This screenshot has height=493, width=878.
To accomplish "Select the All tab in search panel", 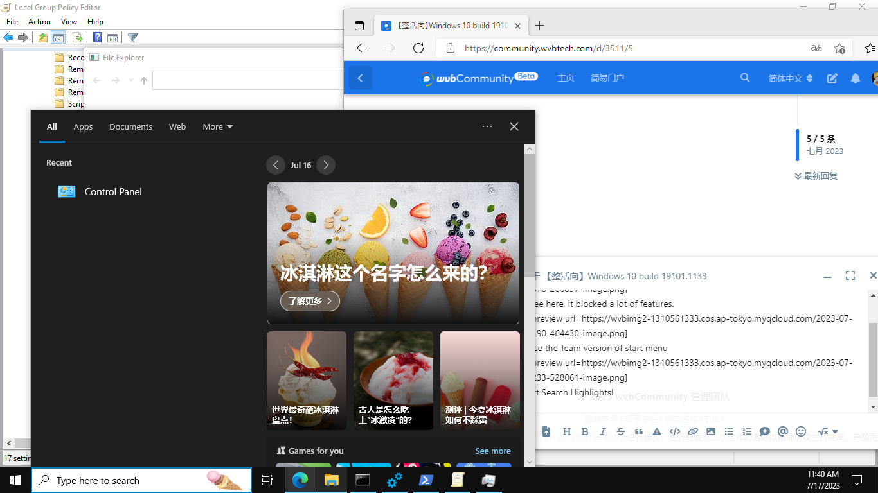I will [x=52, y=126].
